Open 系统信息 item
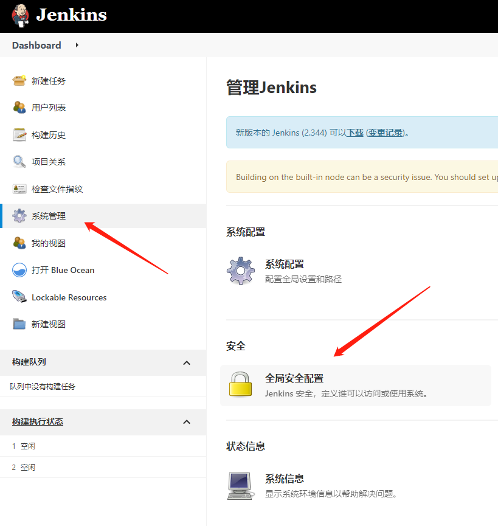The height and width of the screenshot is (526, 498). pyautogui.click(x=285, y=479)
